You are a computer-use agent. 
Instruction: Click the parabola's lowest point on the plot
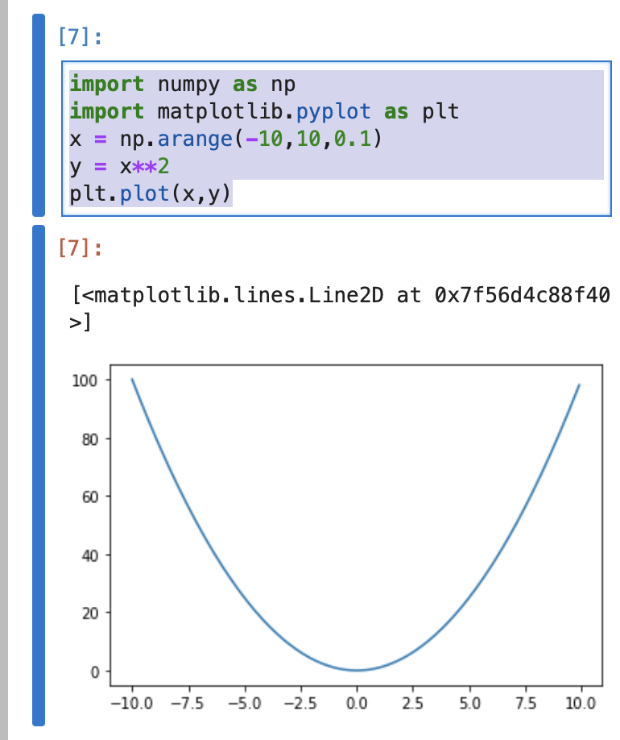tap(356, 670)
